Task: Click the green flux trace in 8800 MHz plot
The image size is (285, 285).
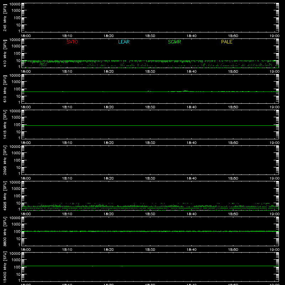Action: coord(150,231)
